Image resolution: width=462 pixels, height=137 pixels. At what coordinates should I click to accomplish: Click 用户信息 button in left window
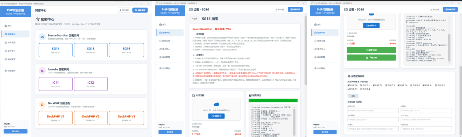pos(124,10)
